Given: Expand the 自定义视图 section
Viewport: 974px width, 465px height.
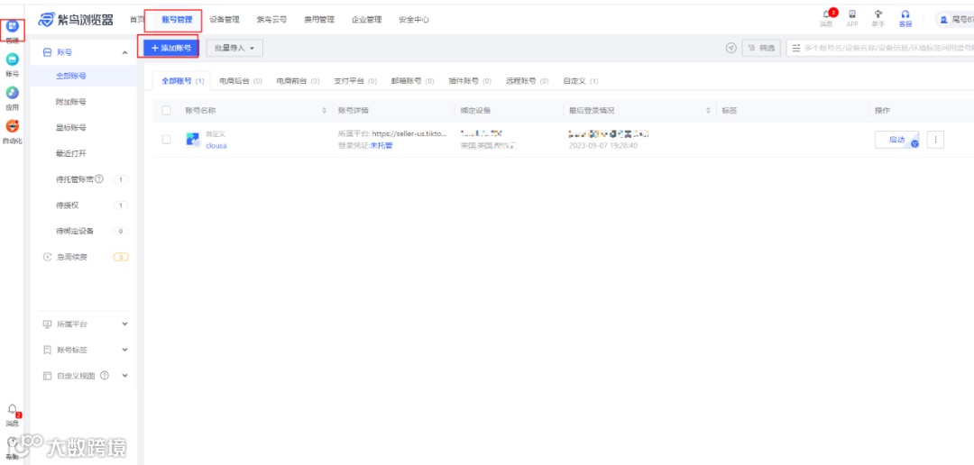Looking at the screenshot, I should 124,376.
